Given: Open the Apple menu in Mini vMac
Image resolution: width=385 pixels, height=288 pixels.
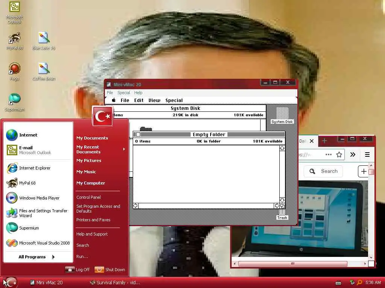Looking at the screenshot, I should point(114,100).
